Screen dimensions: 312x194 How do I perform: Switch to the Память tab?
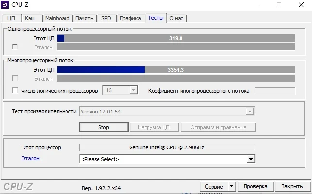tap(84, 18)
